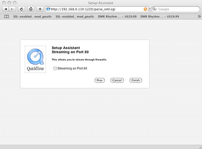The height and width of the screenshot is (149, 202).
Task: Go back using the back arrow
Action: pos(6,9)
